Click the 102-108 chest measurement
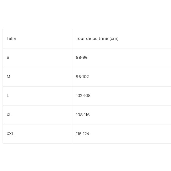Viewport: 171px width, 171px height. 83,96
